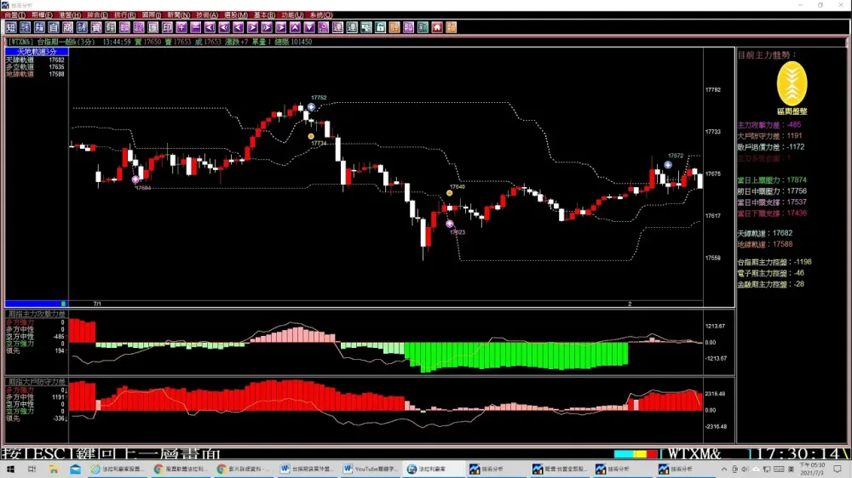Viewport: 852px width, 478px height.
Task: Click the down-arrow toolbar icon
Action: coord(309,27)
